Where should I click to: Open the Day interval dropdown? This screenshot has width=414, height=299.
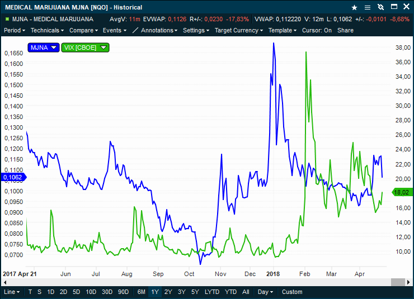coord(265,292)
